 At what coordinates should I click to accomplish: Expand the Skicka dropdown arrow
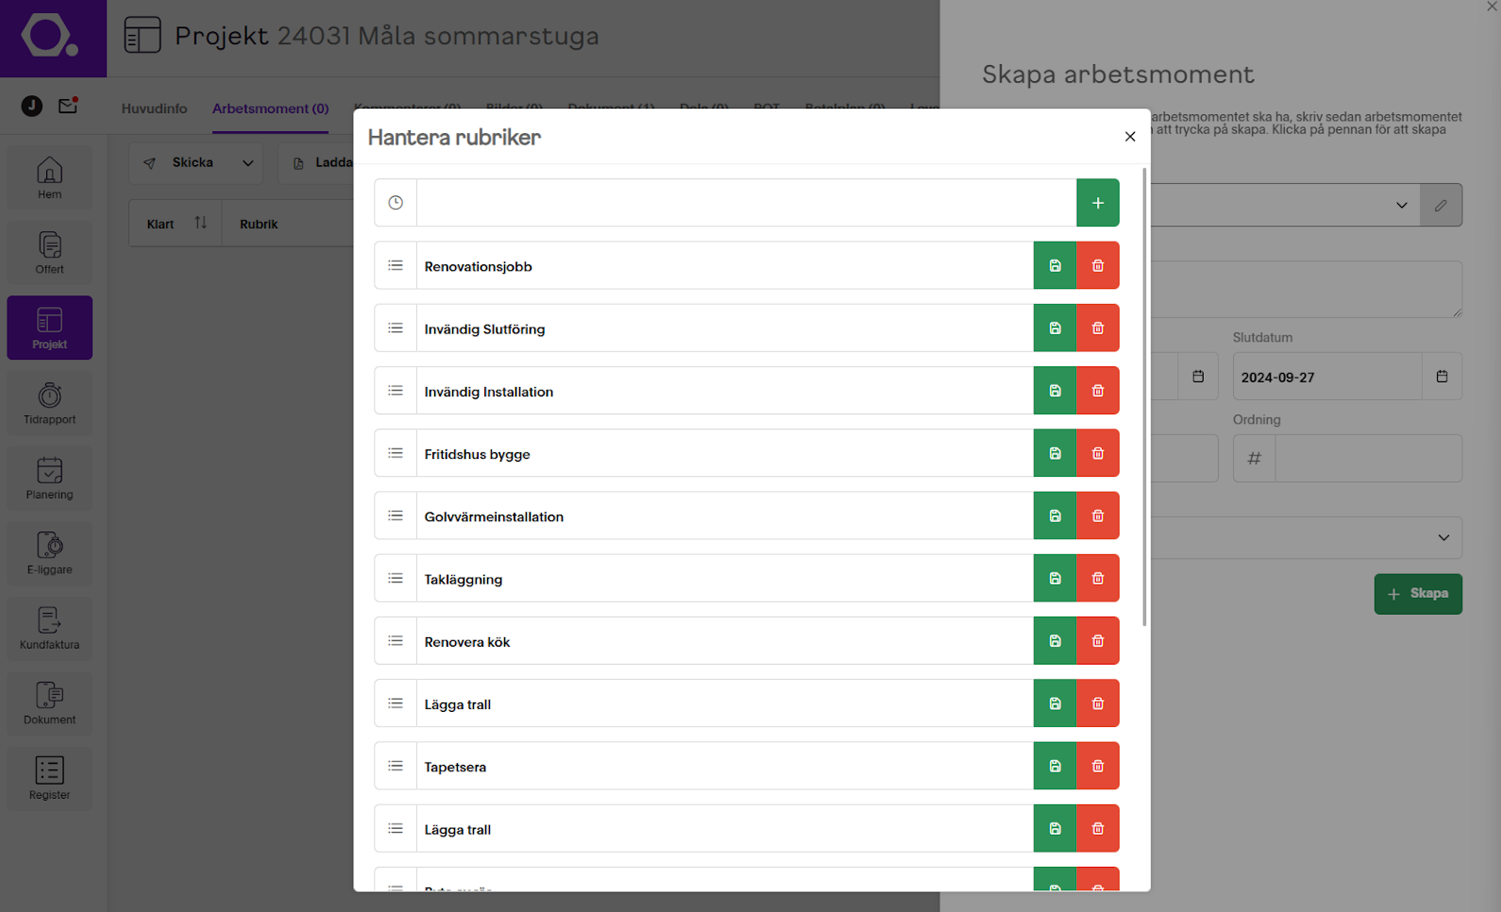(247, 163)
